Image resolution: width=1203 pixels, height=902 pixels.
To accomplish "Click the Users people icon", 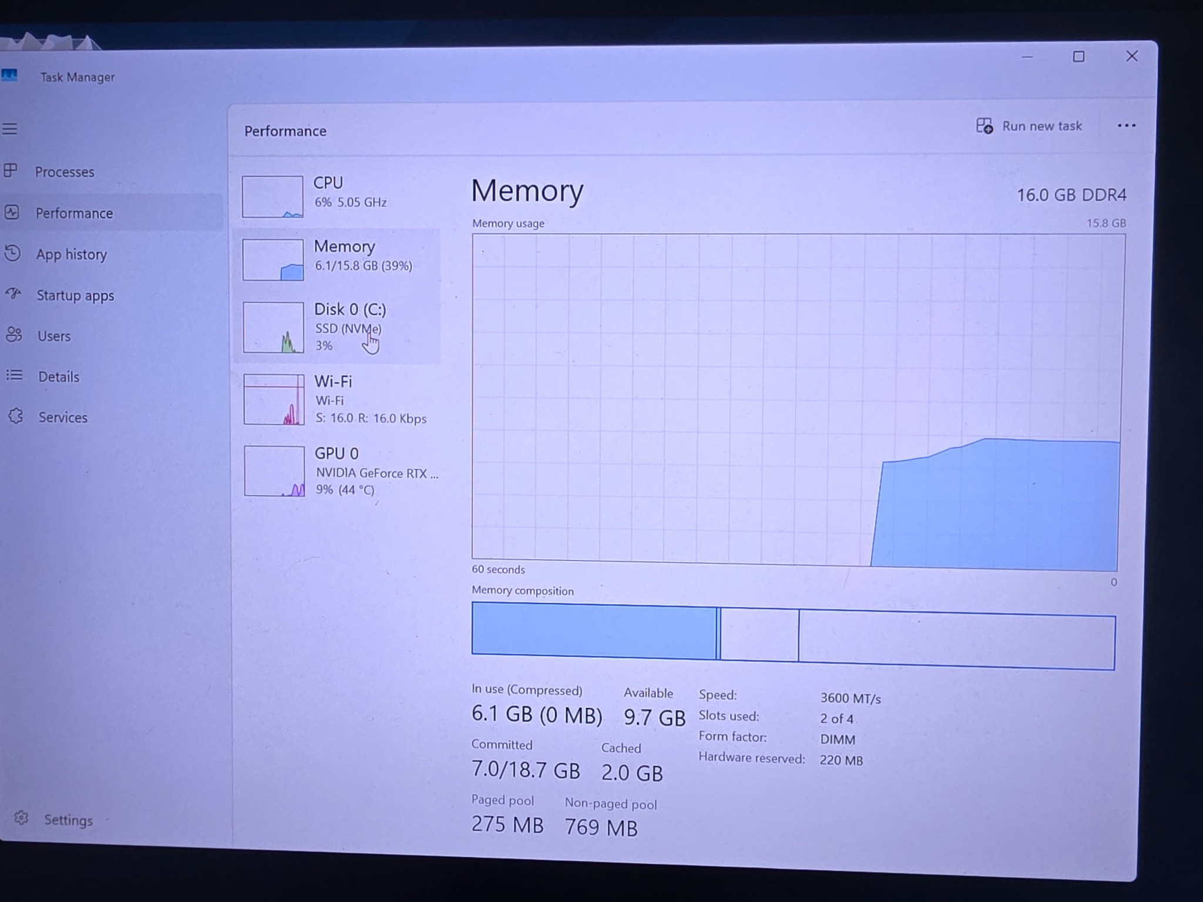I will (14, 335).
